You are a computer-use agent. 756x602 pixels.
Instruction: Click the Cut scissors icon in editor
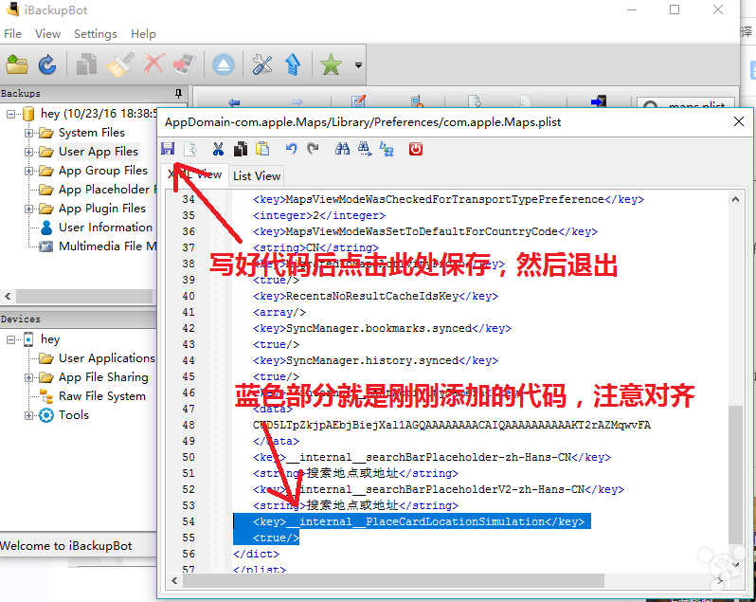point(218,149)
